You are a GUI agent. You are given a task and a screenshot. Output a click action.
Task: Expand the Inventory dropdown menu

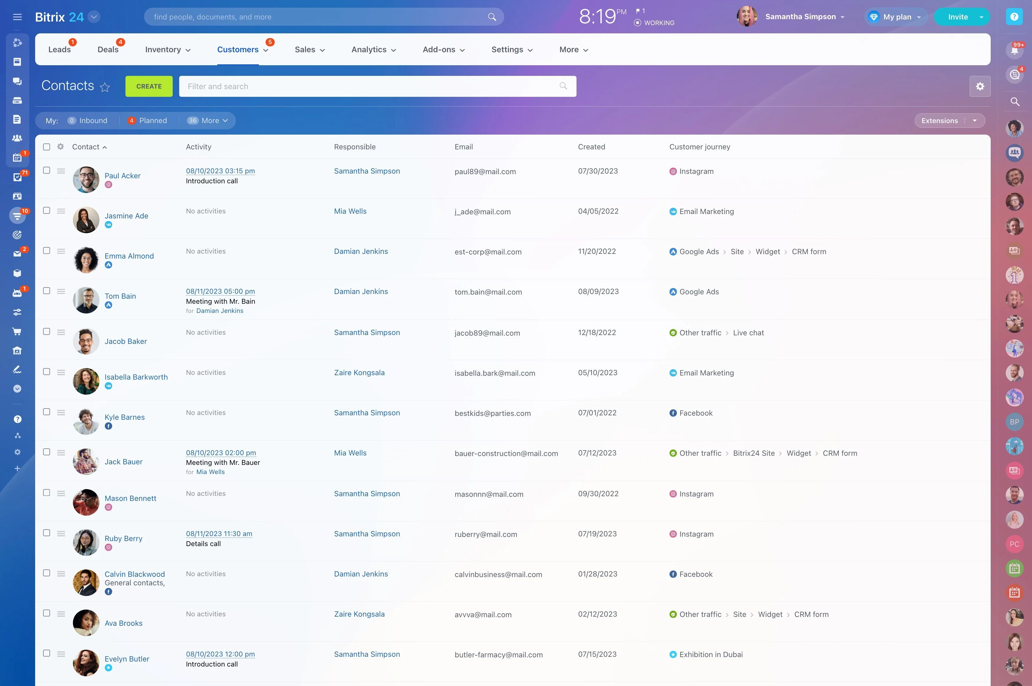click(168, 49)
